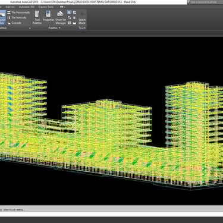Open the Tool Palettes window

coord(37,17)
